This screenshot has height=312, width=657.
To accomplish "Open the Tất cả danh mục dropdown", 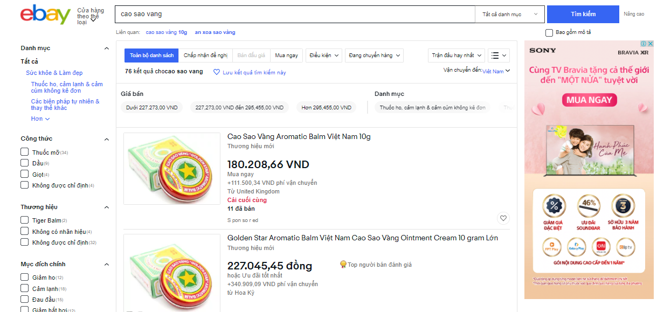I will click(x=509, y=15).
